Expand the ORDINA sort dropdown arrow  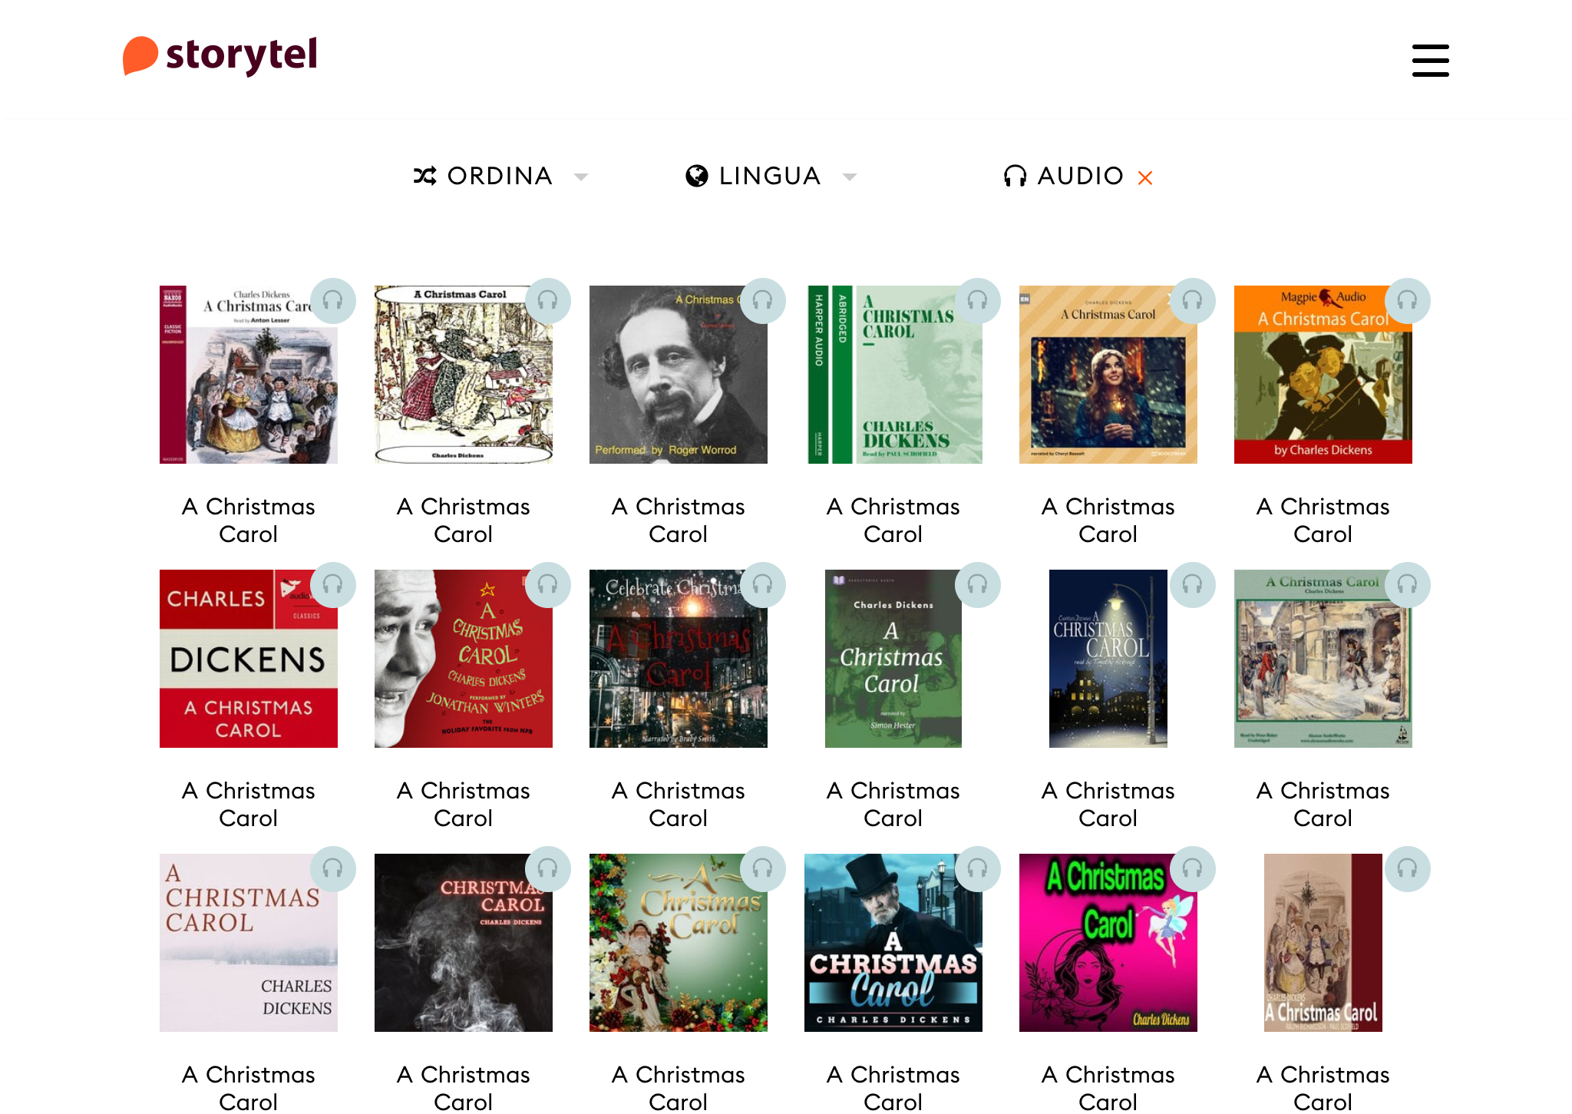pyautogui.click(x=581, y=177)
